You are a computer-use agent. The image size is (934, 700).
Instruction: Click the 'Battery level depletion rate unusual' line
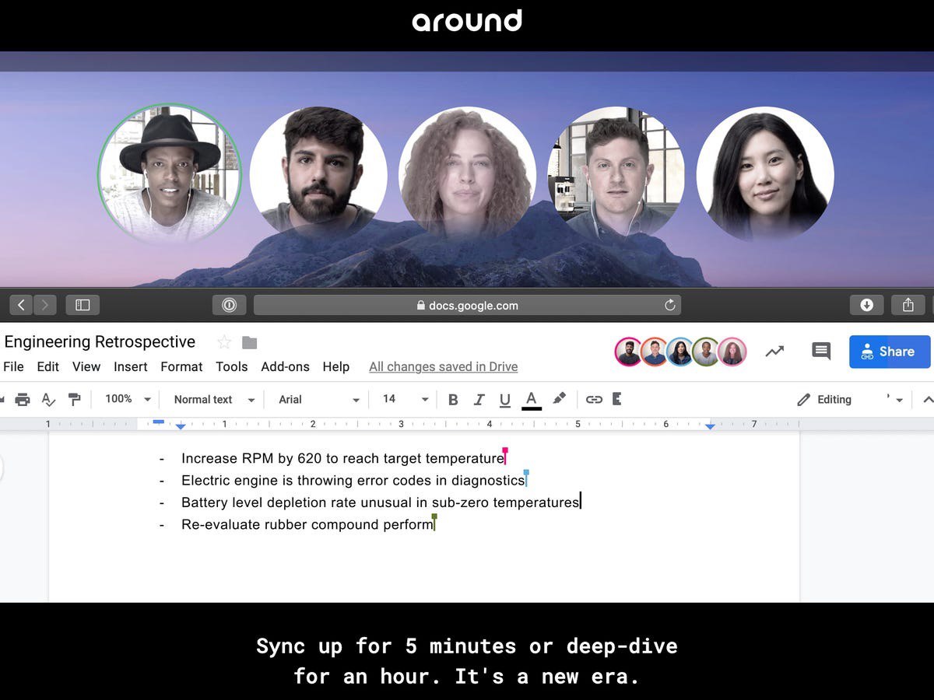coord(381,502)
